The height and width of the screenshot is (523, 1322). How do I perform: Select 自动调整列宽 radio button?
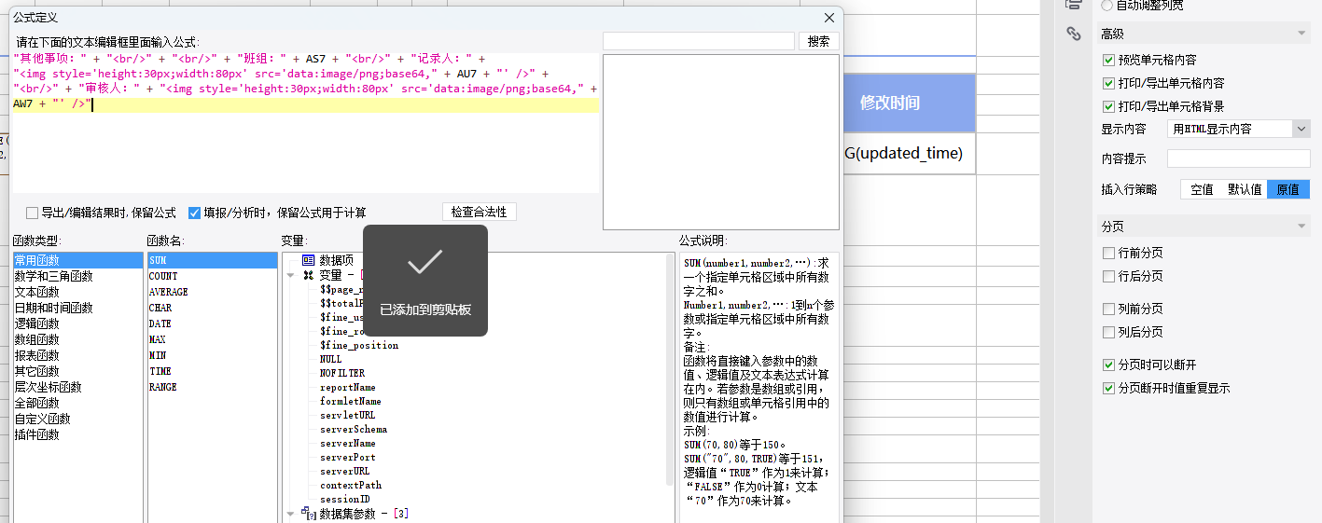coord(1106,6)
